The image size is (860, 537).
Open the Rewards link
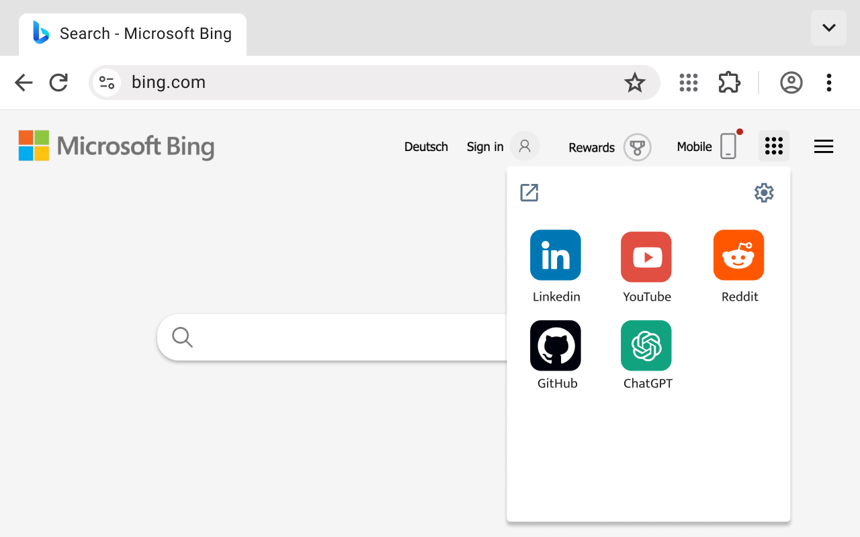(591, 148)
